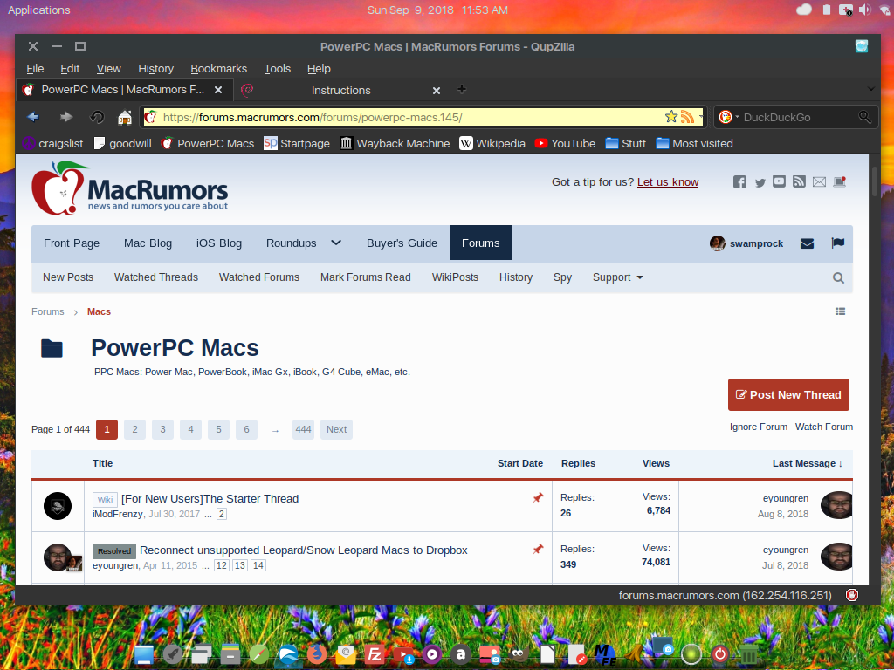This screenshot has width=894, height=670.
Task: Open GIMP from the dock
Action: (x=518, y=654)
